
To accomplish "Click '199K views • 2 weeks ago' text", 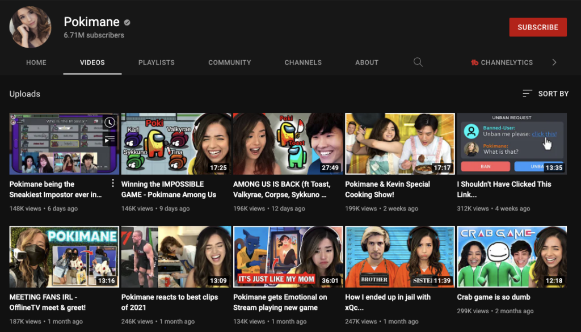I will (x=382, y=209).
